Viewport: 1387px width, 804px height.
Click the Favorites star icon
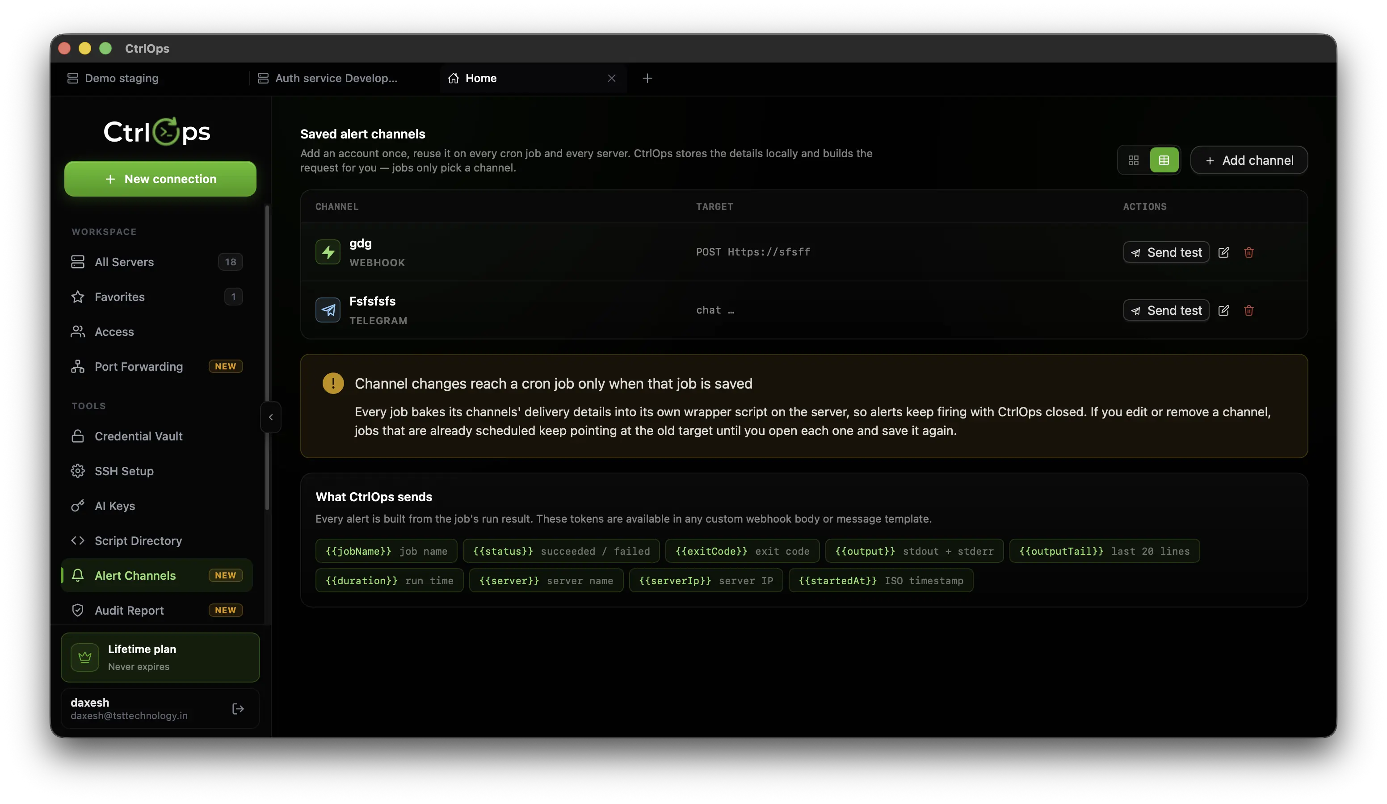point(78,297)
